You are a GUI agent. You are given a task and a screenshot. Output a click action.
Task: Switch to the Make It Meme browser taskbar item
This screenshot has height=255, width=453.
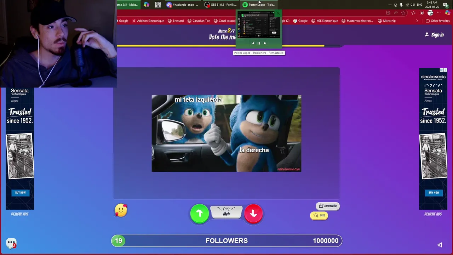(x=128, y=5)
